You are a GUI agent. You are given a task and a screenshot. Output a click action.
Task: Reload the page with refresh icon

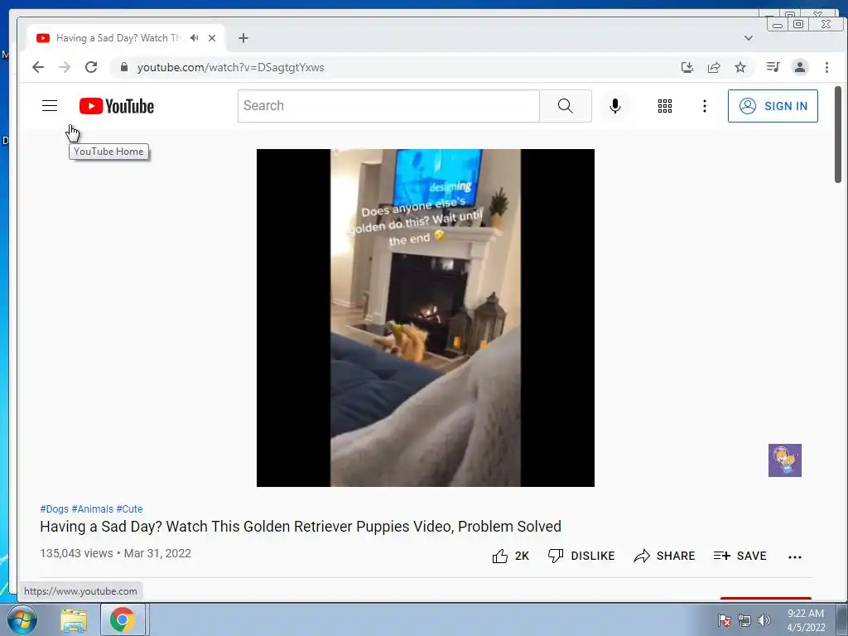coord(91,67)
